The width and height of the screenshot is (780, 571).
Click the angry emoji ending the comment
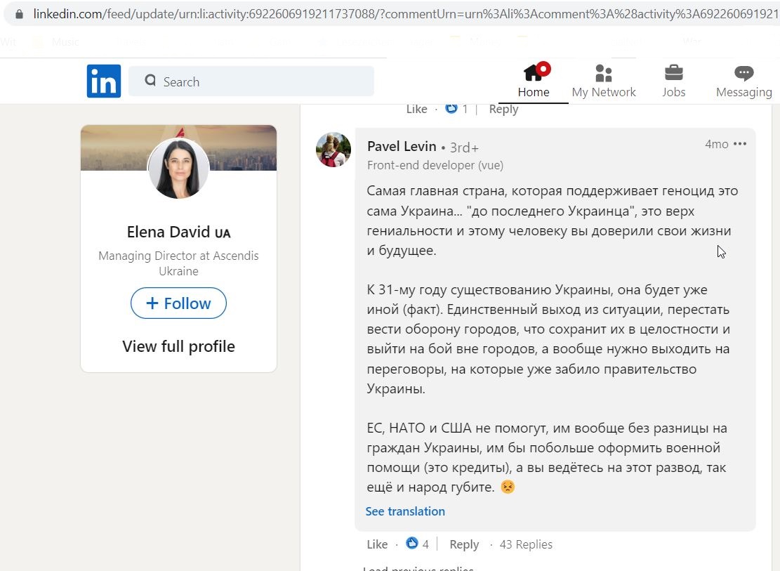(x=508, y=487)
